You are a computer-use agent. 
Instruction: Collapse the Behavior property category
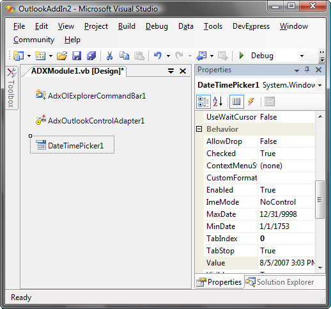199,129
